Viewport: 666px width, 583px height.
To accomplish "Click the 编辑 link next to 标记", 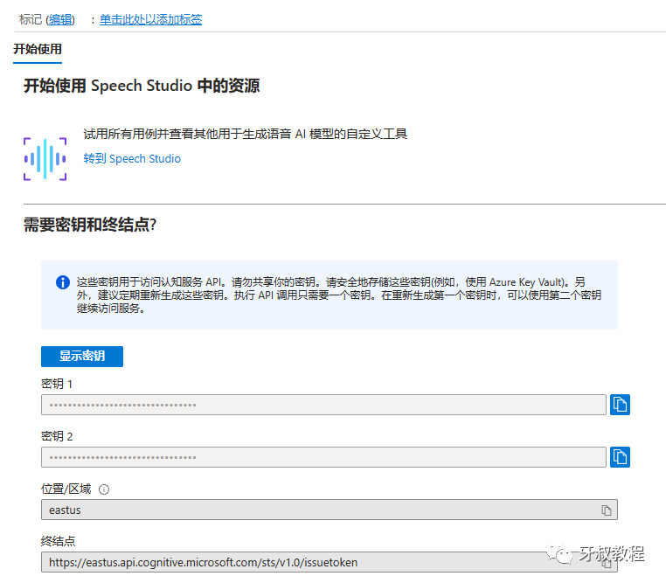I will click(x=60, y=19).
